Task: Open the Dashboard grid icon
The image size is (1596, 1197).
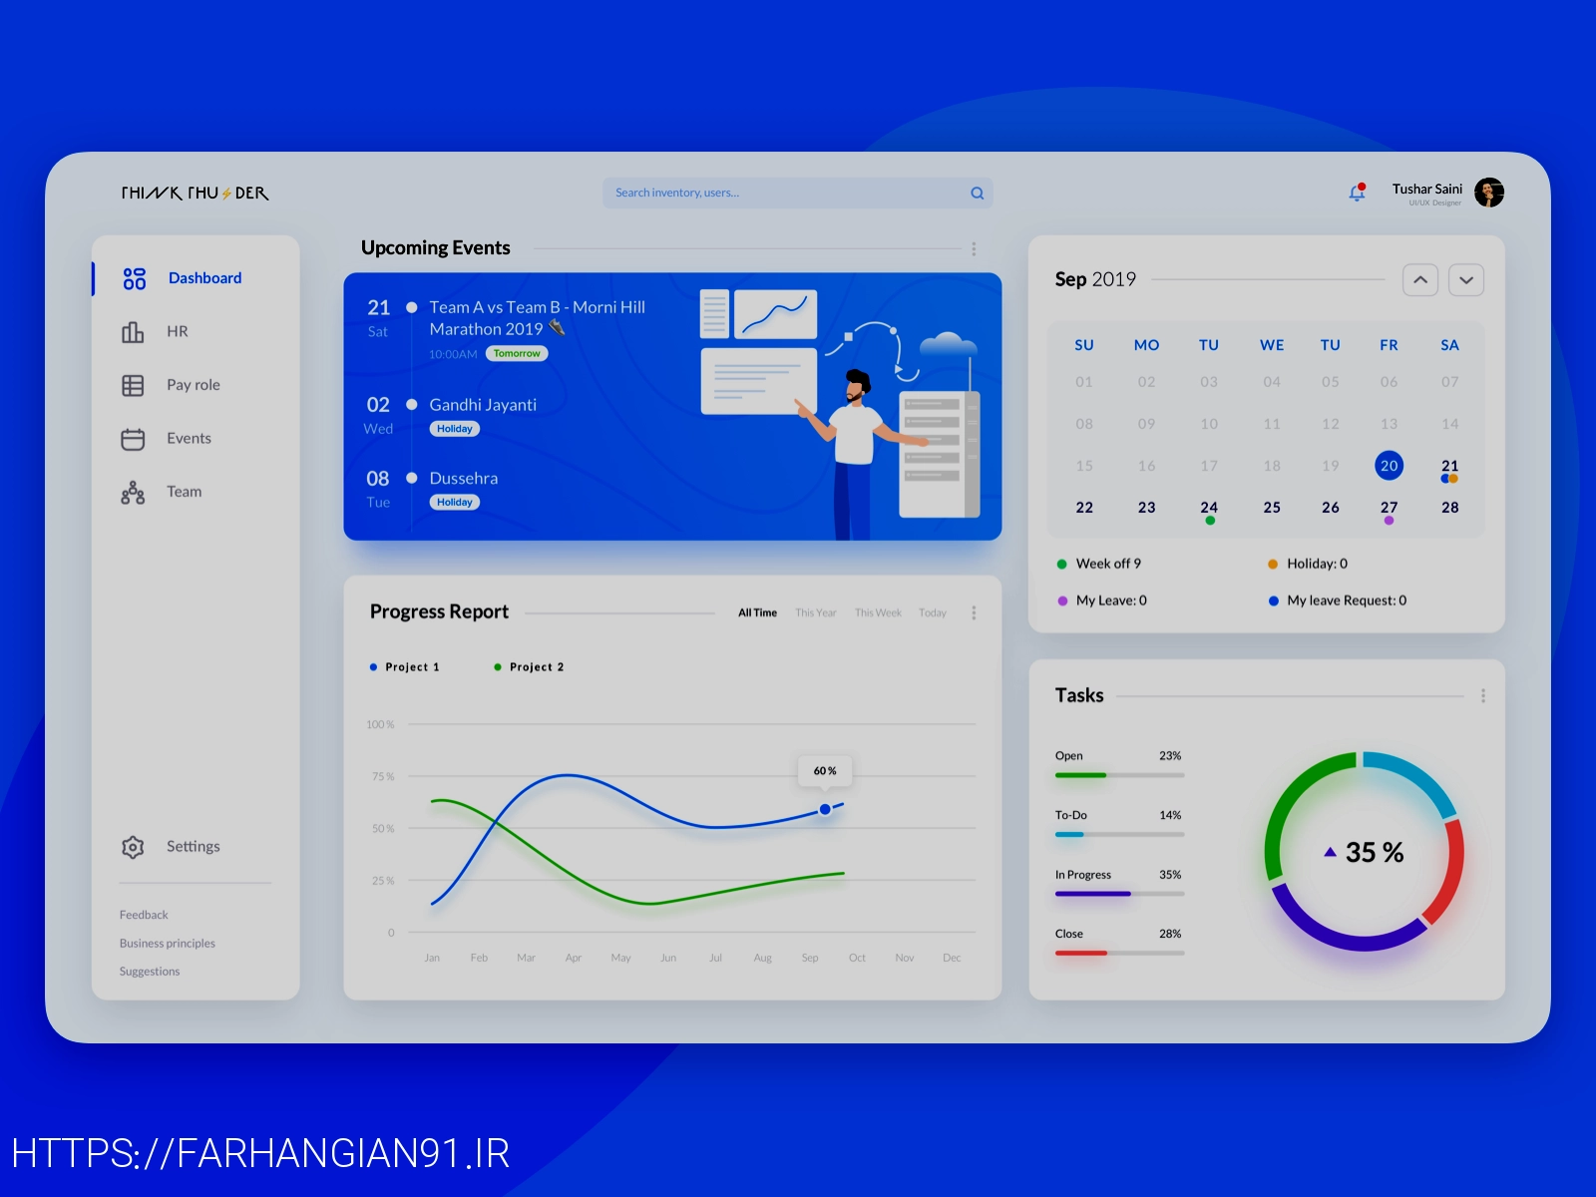Action: tap(134, 278)
